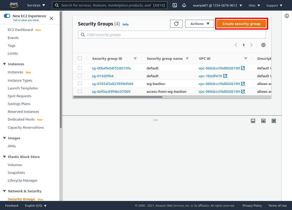Close the New EC2 Experience banner
292x210 pixels.
click(51, 18)
